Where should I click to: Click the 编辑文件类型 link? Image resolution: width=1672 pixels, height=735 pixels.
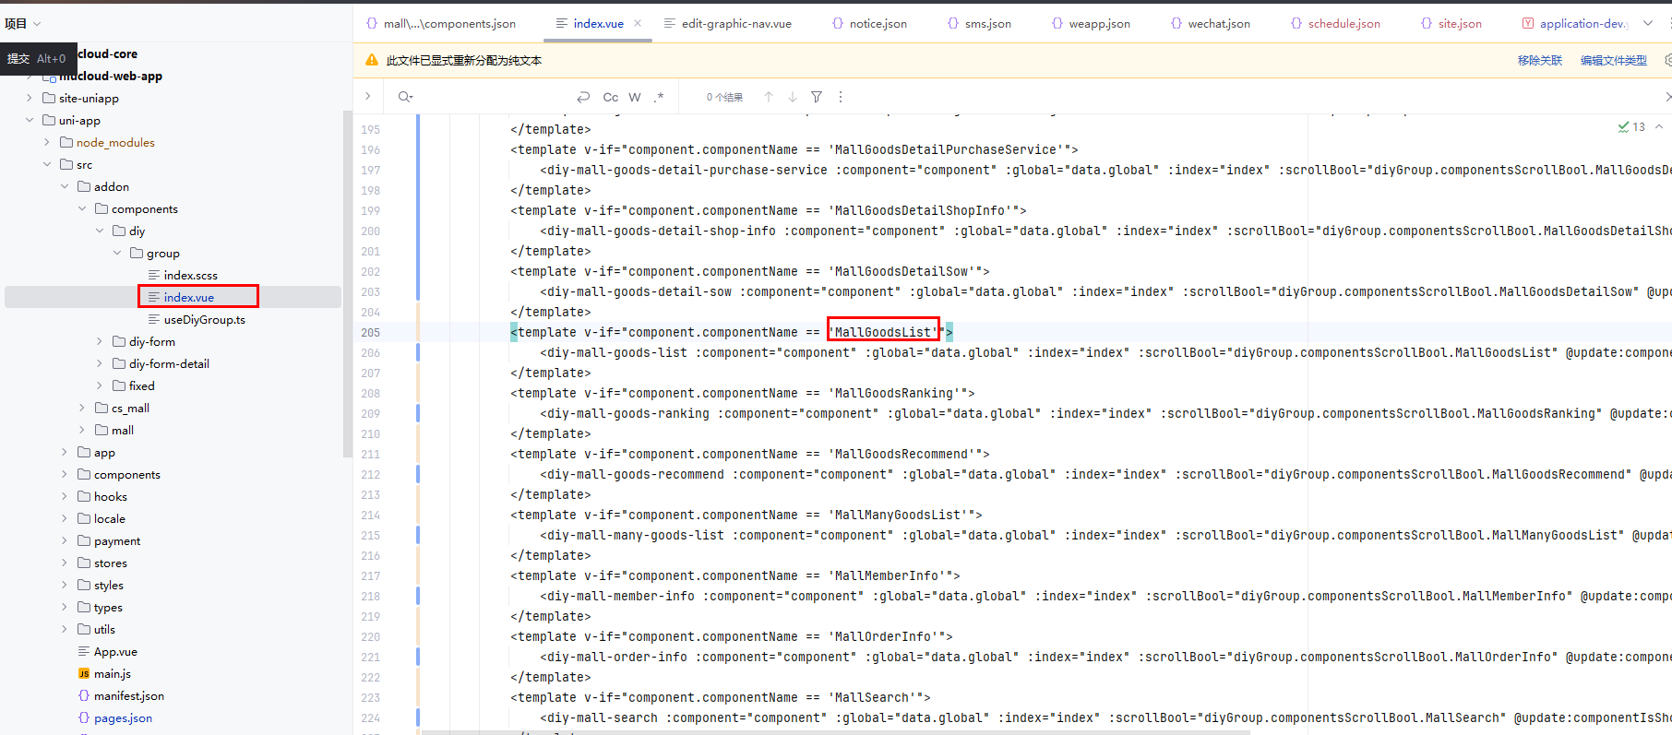pos(1613,61)
